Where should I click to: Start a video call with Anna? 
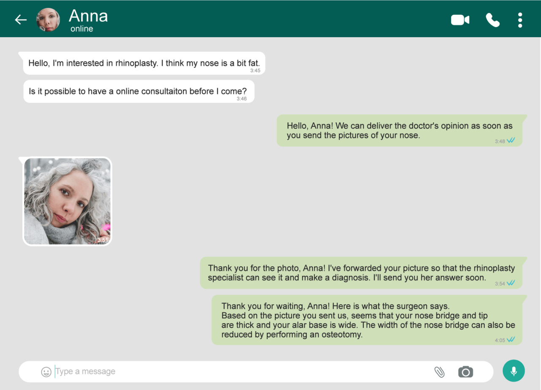(460, 20)
